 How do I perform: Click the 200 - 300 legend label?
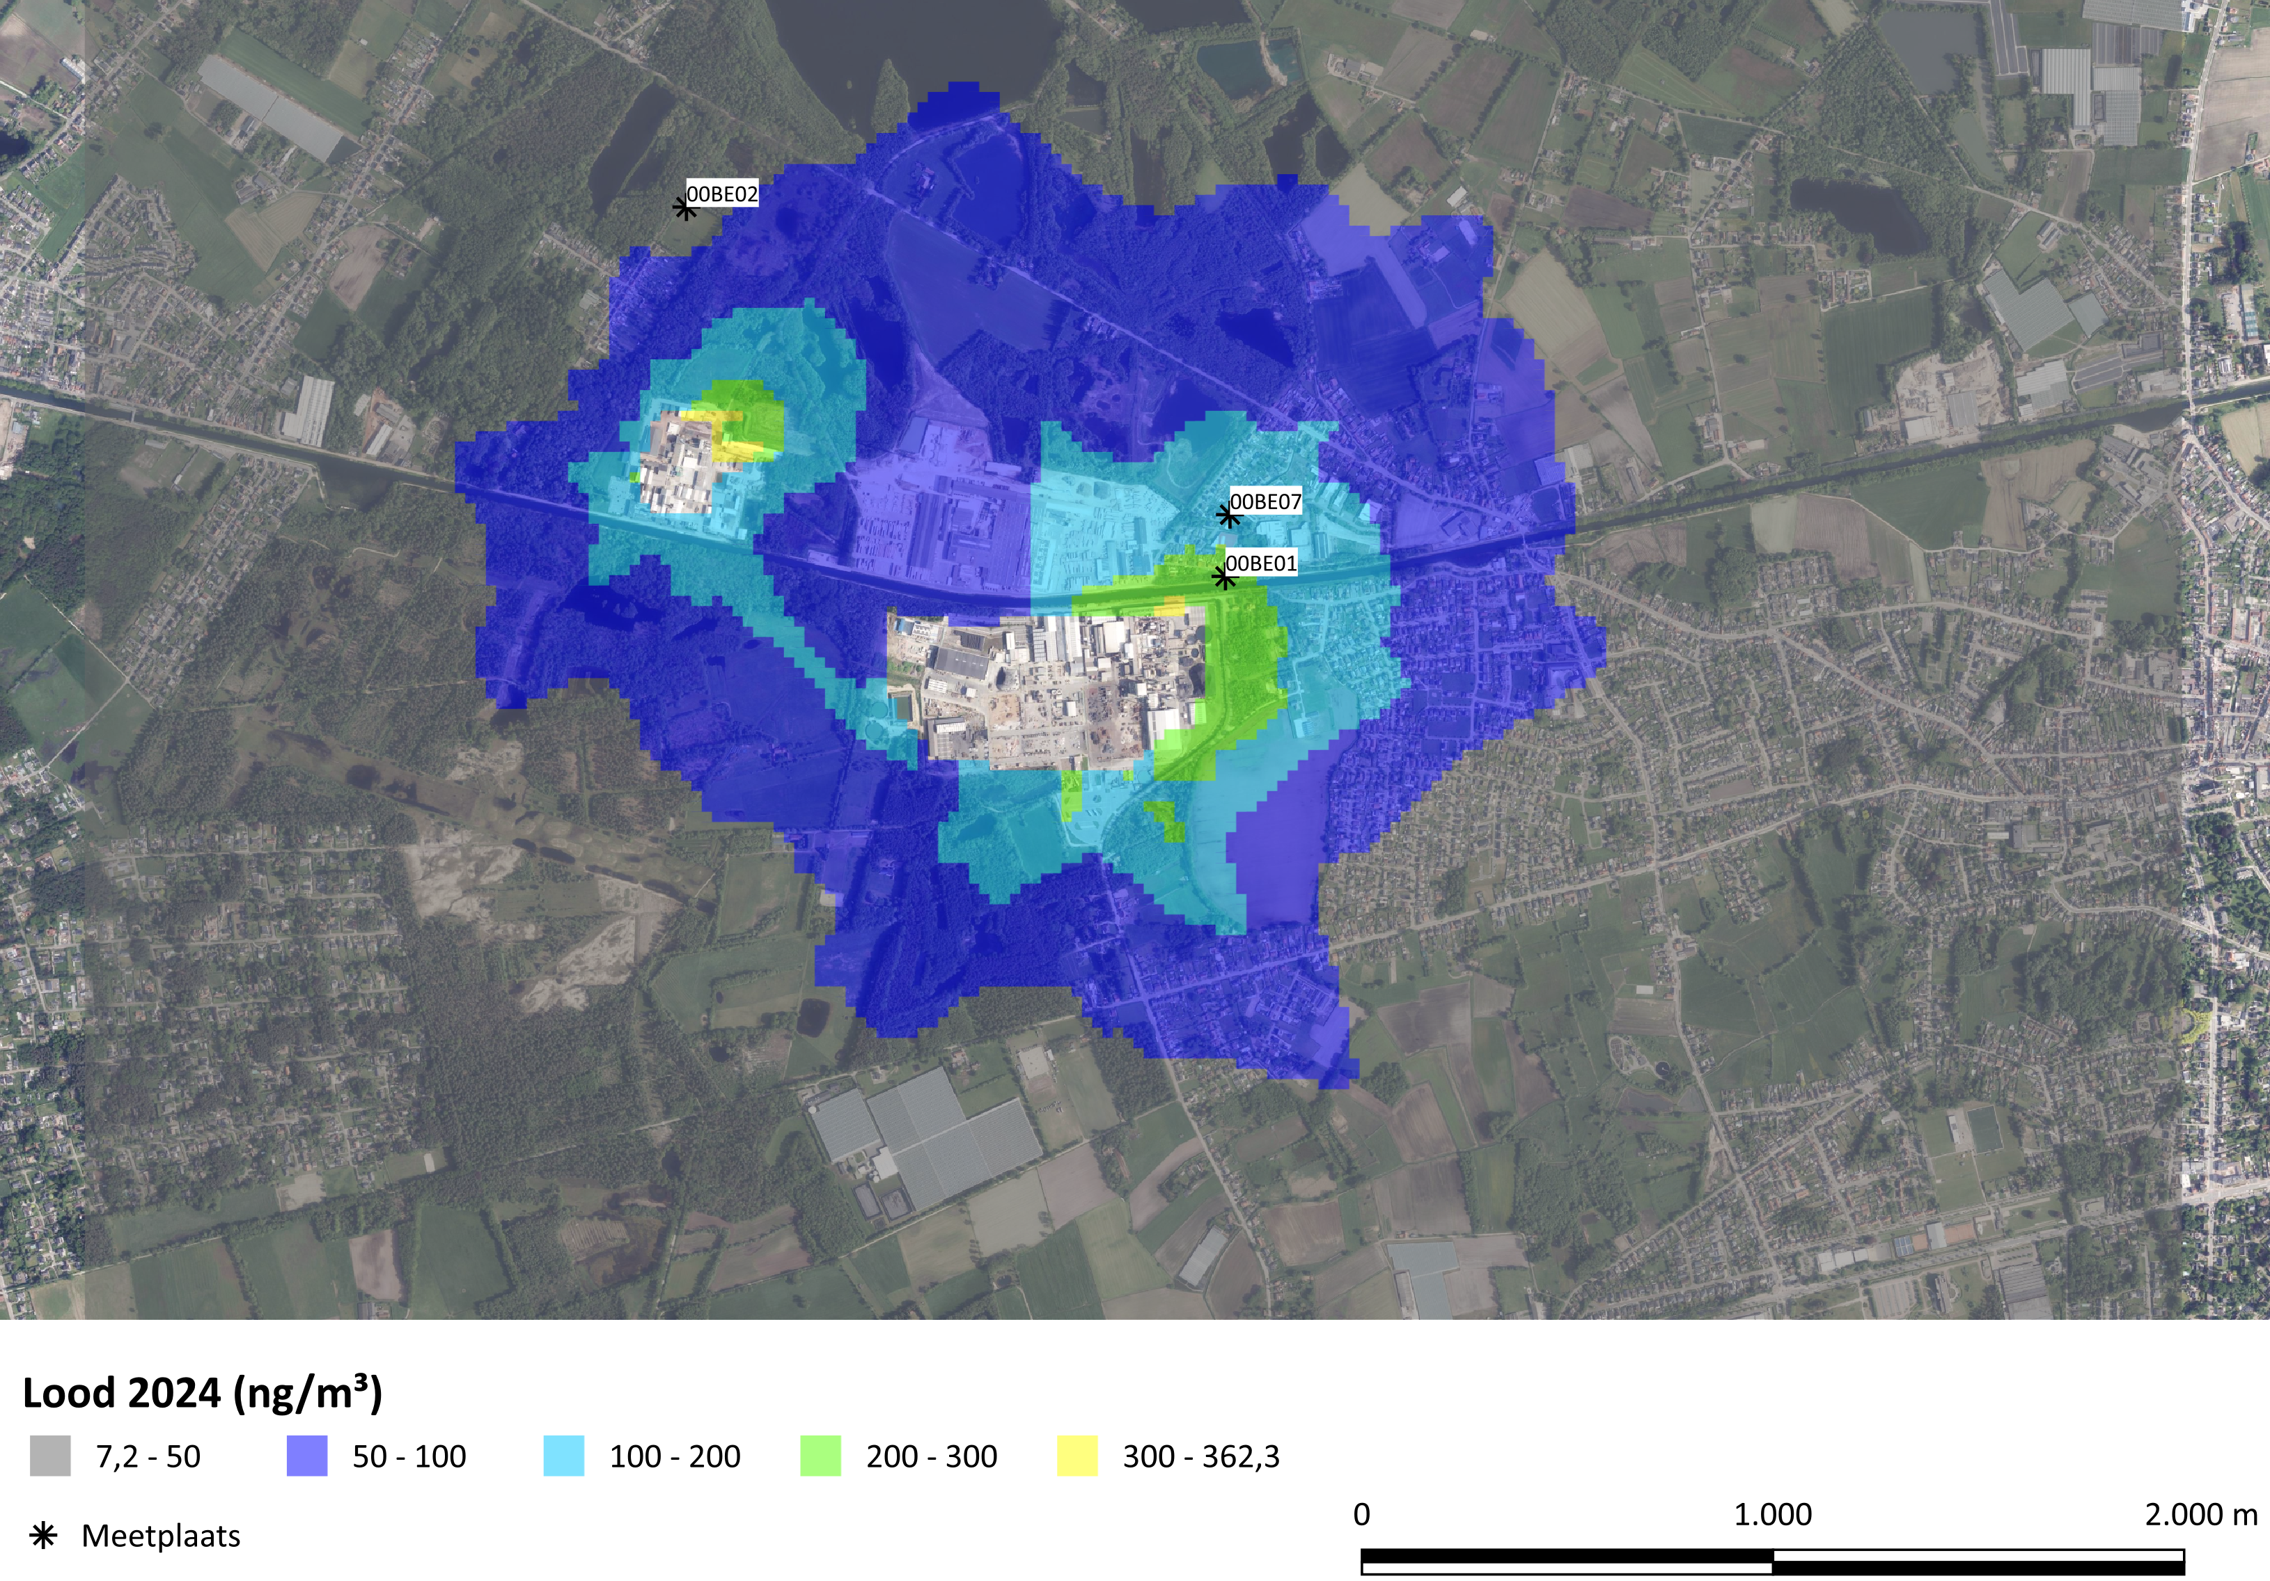(932, 1456)
